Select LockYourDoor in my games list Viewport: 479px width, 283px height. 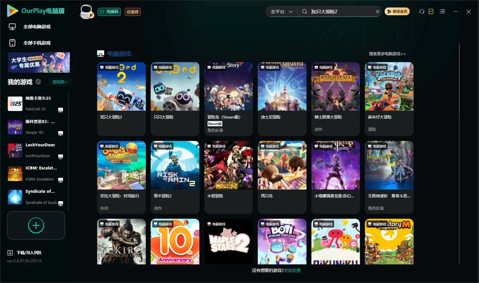[x=37, y=151]
